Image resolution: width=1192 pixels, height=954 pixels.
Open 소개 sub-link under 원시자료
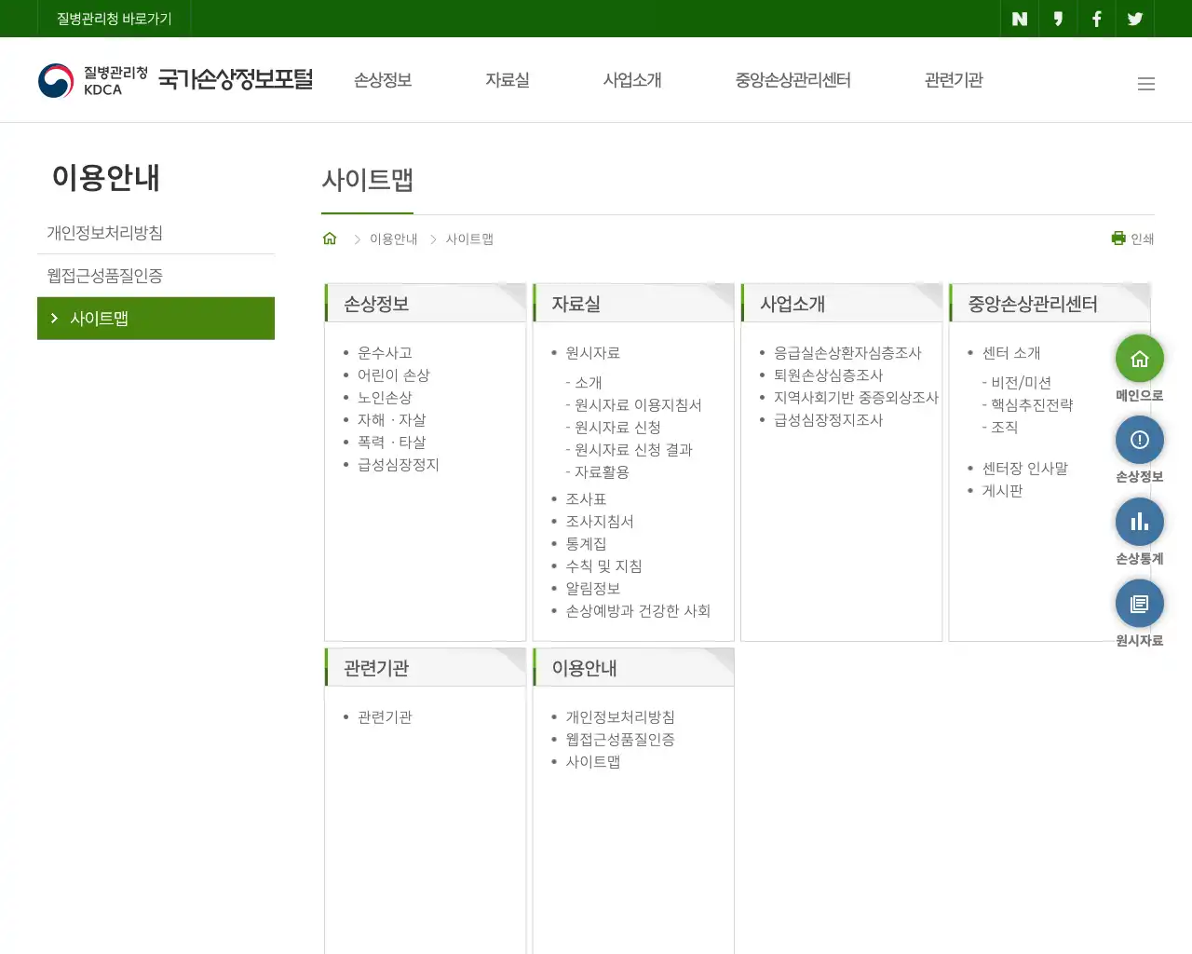tap(584, 383)
